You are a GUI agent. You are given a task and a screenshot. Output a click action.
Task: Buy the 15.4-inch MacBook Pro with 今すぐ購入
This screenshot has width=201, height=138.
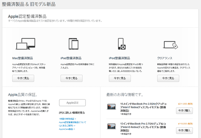(x=184, y=110)
